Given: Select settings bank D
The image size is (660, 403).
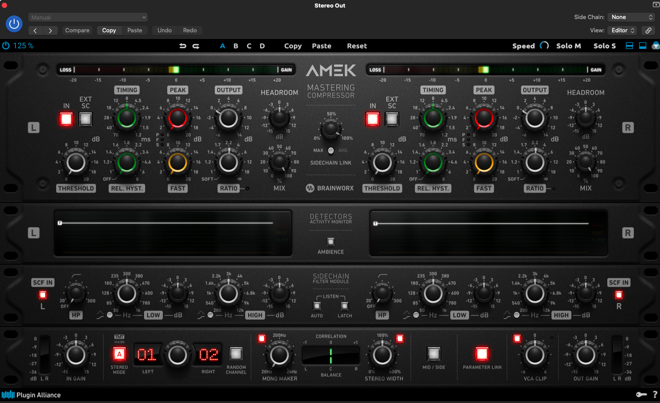Looking at the screenshot, I should point(262,46).
